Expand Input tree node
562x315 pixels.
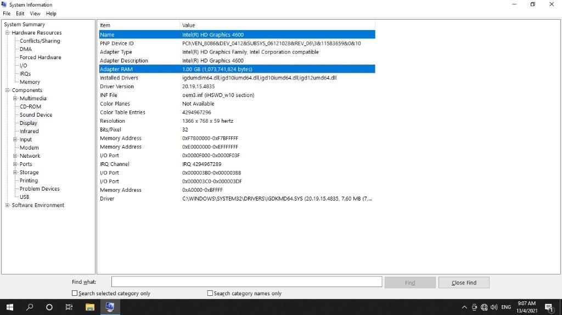click(x=15, y=140)
